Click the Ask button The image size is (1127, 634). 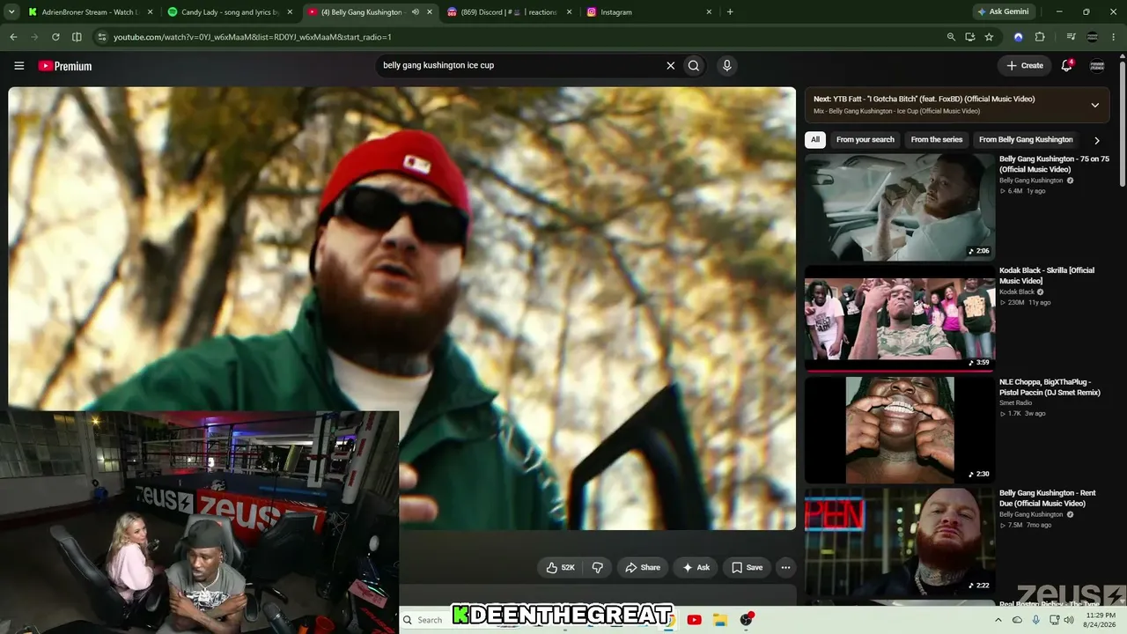(x=696, y=568)
